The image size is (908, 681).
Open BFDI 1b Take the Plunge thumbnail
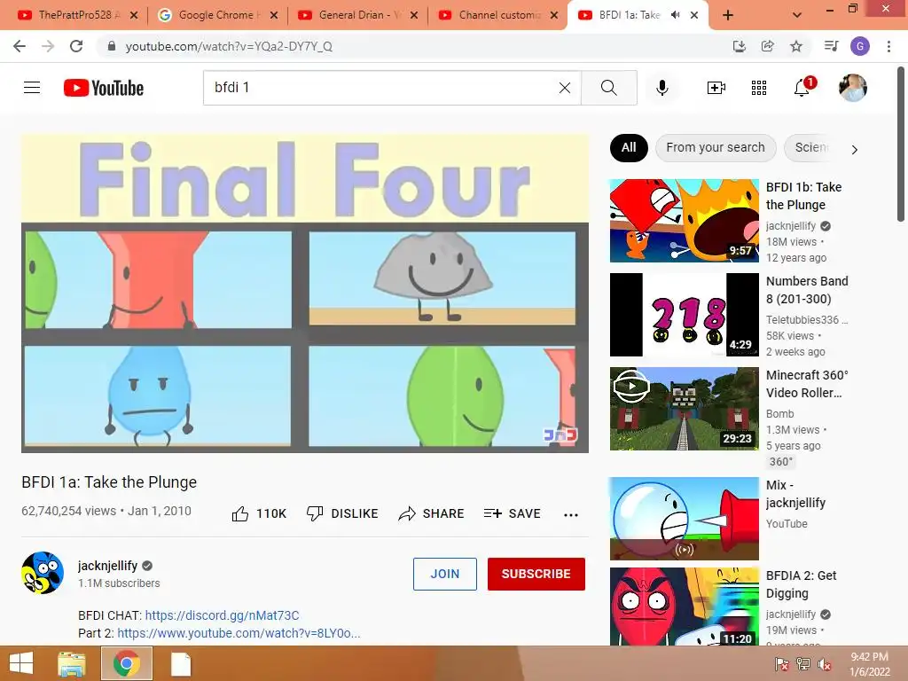point(684,221)
